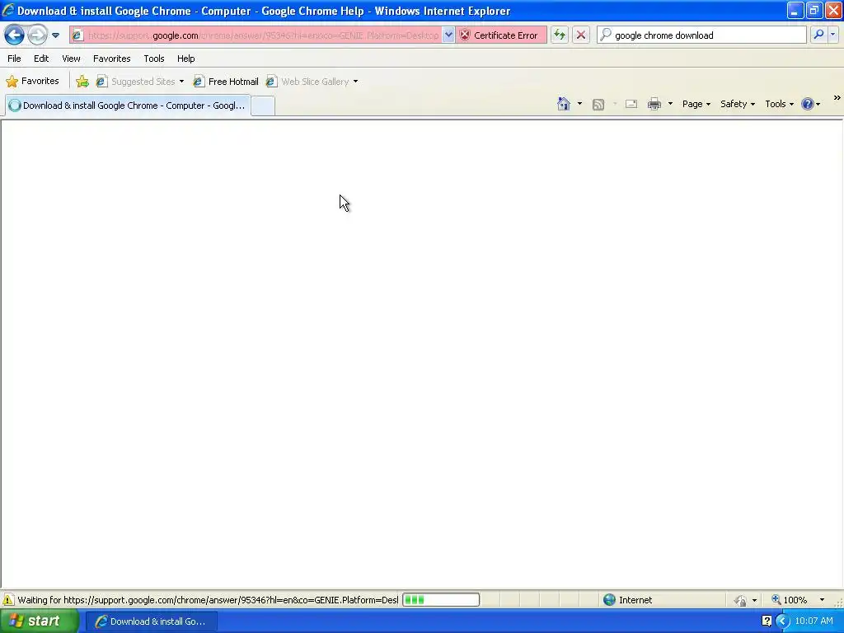Expand the Web Slice Gallery dropdown arrow

[x=355, y=82]
